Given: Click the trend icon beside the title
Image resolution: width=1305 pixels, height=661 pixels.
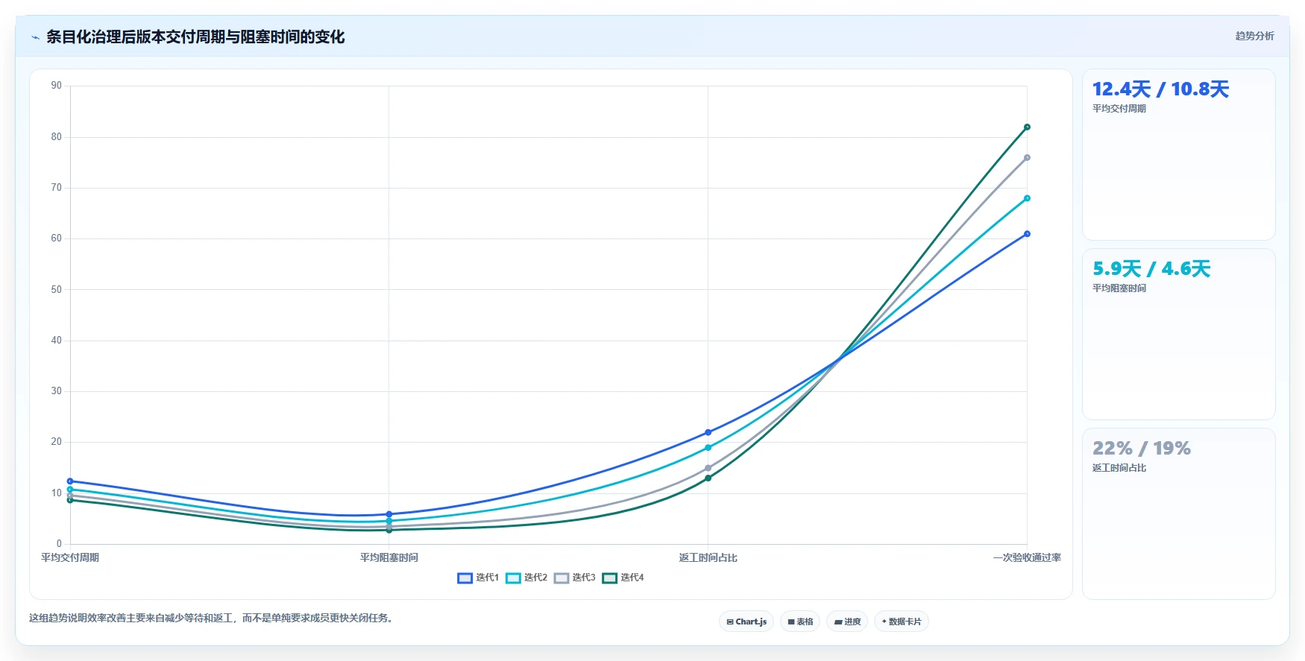Looking at the screenshot, I should (x=35, y=37).
